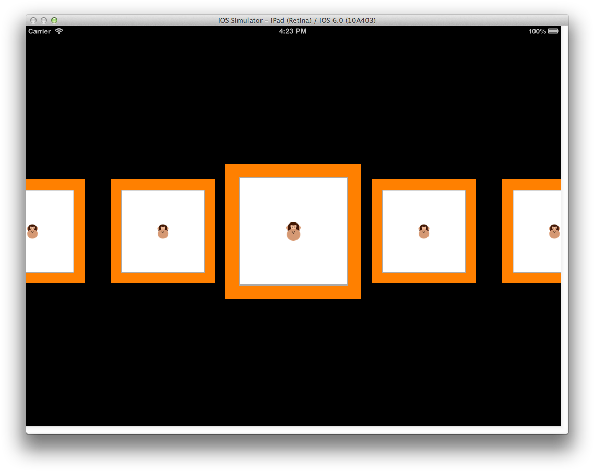Image resolution: width=594 pixels, height=471 pixels.
Task: Click the orange top border of the left-of-center card
Action: tap(163, 184)
